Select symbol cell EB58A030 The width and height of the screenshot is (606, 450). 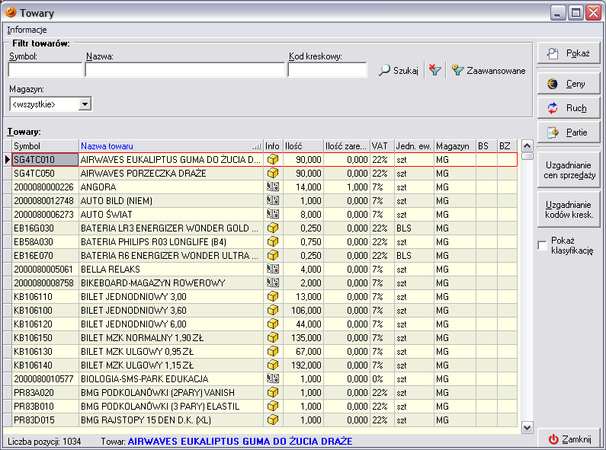point(45,242)
